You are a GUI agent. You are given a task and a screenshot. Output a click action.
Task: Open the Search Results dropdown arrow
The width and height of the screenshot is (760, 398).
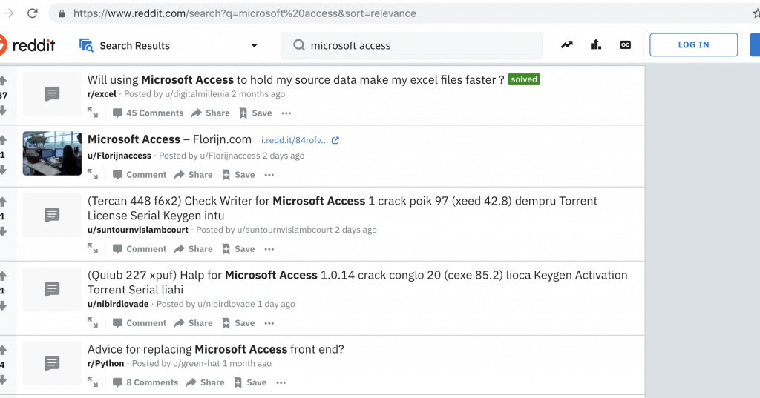255,45
